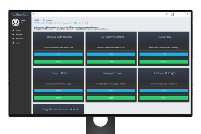Image resolution: width=201 pixels, height=134 pixels.
Task: Click 'Anatomía Quirúrgica de la Cavidad Nasal' text
Action: click(x=164, y=84)
